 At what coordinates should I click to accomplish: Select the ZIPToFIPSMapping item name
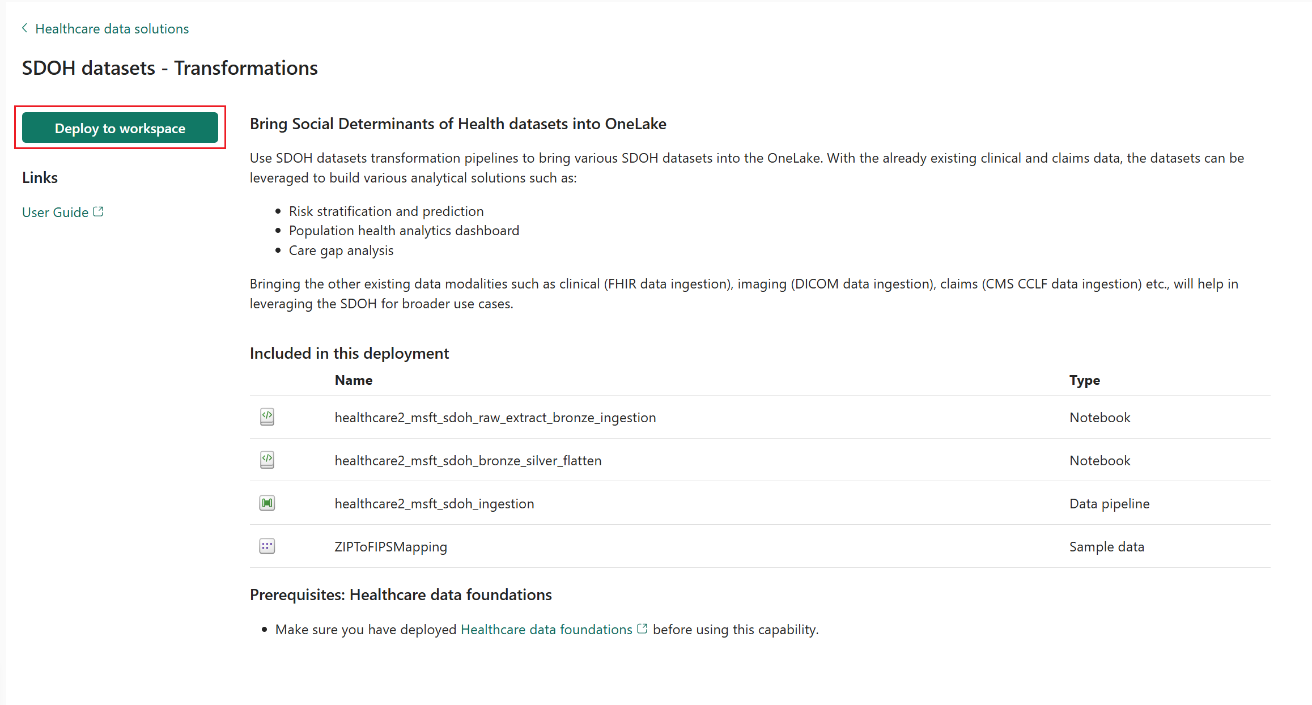pyautogui.click(x=390, y=547)
